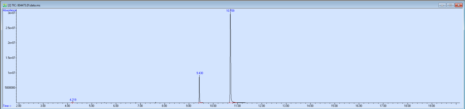Viewport: 465px width, 109px height.
Task: Click the Time--> axis label
Action: click(7, 106)
